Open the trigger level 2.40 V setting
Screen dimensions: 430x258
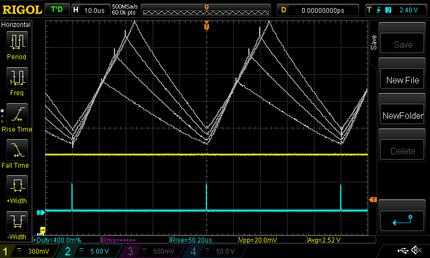pos(396,10)
